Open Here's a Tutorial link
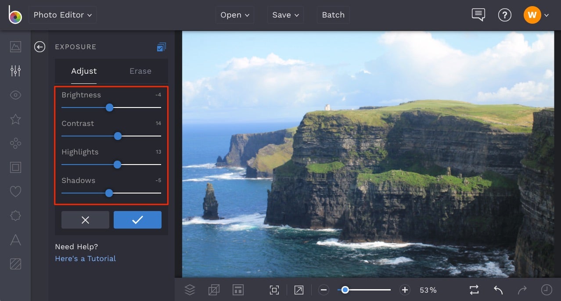Viewport: 561px width, 301px height. pyautogui.click(x=85, y=258)
